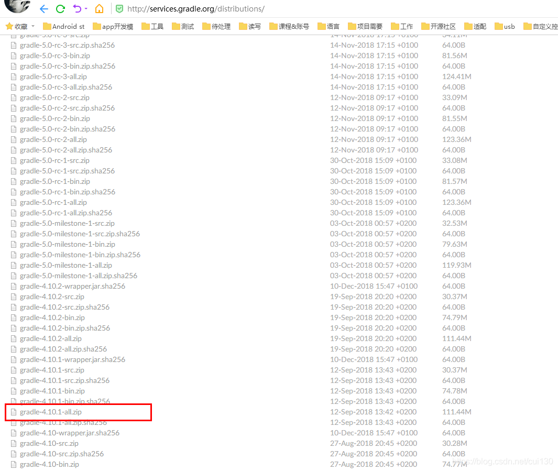This screenshot has height=471, width=558.
Task: Download gradle-5.0-rc-3-bin.zip
Action: (x=55, y=56)
